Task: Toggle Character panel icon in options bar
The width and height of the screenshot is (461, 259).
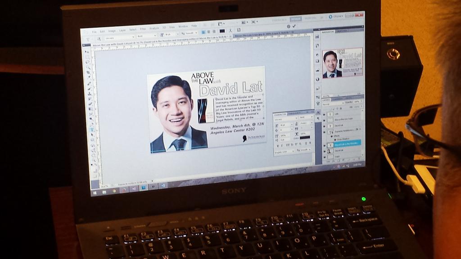Action: (x=239, y=30)
